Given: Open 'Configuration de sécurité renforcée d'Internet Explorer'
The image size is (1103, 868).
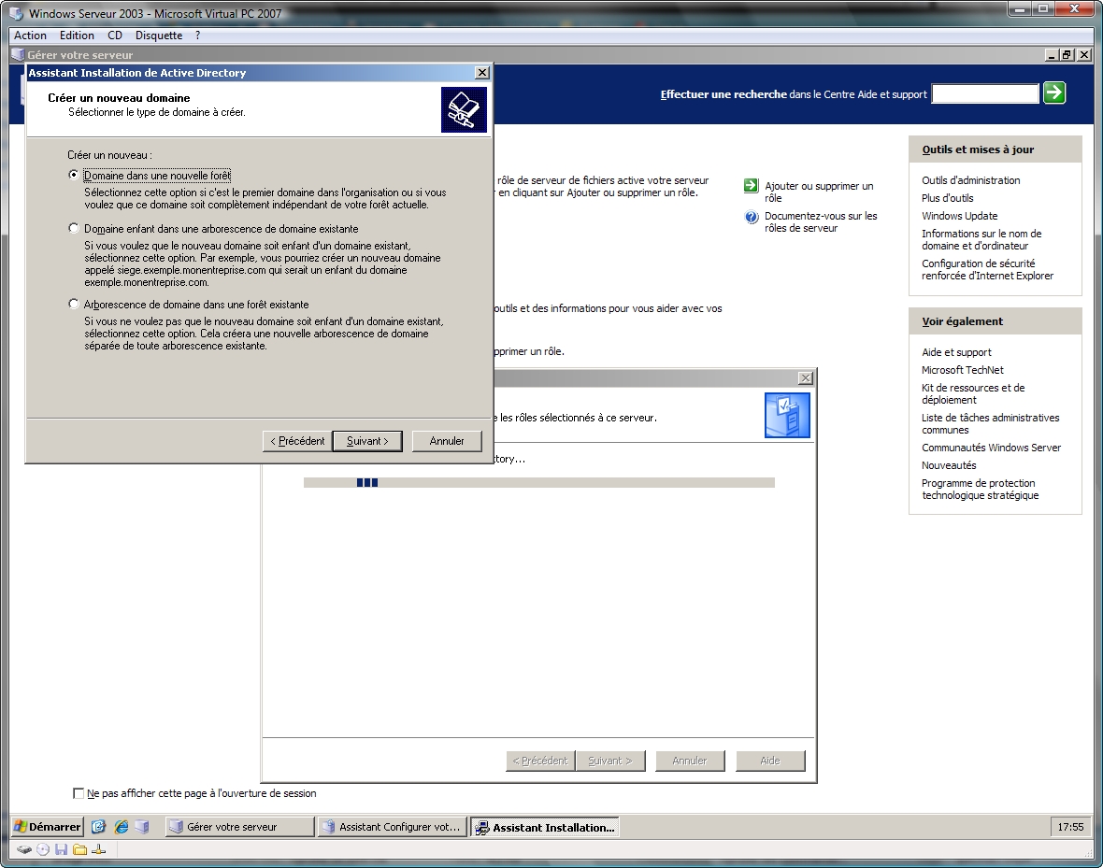Looking at the screenshot, I should [988, 269].
